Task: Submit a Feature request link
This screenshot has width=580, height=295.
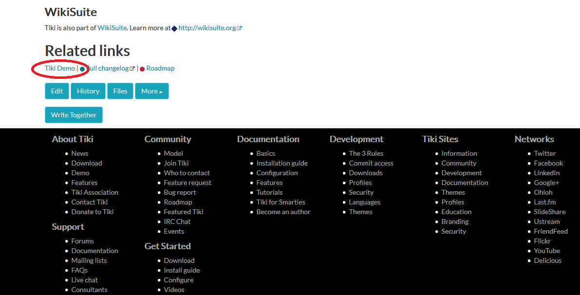Action: tap(187, 183)
